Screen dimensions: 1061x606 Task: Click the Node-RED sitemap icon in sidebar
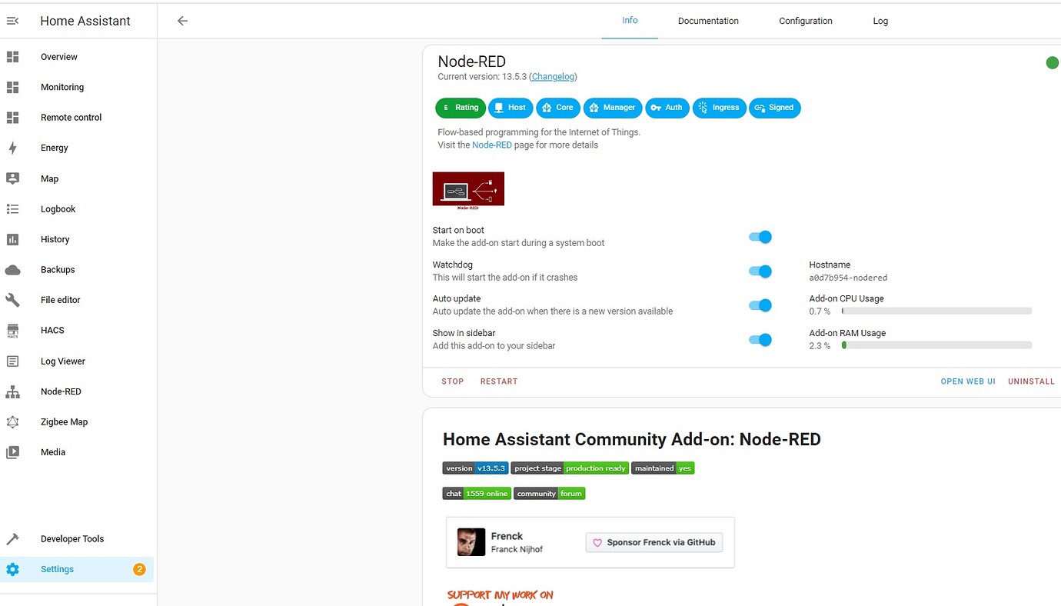pos(12,391)
